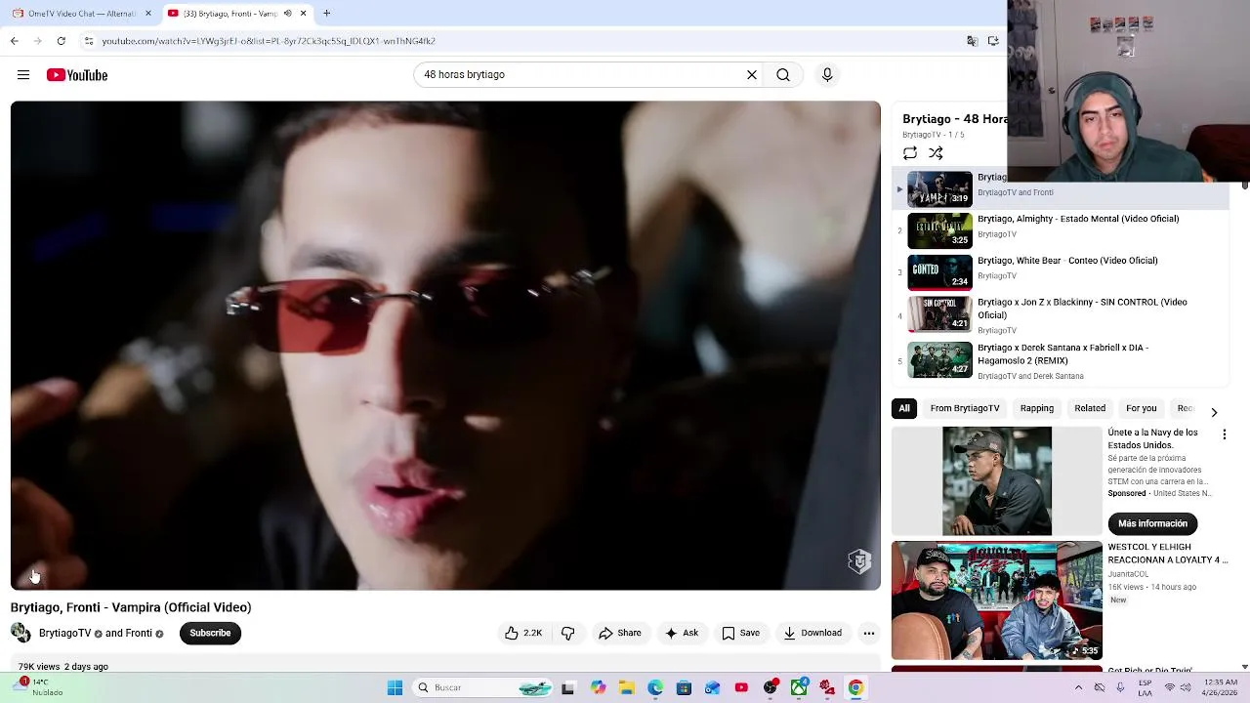The image size is (1250, 703).
Task: View site information icon in address bar
Action: point(88,41)
